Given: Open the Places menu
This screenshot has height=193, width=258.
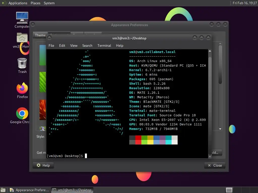Looking at the screenshot, I should pyautogui.click(x=35, y=3).
